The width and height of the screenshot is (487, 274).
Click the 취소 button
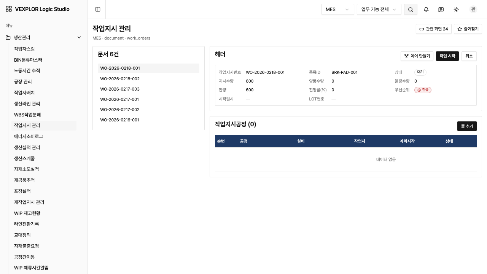(469, 56)
